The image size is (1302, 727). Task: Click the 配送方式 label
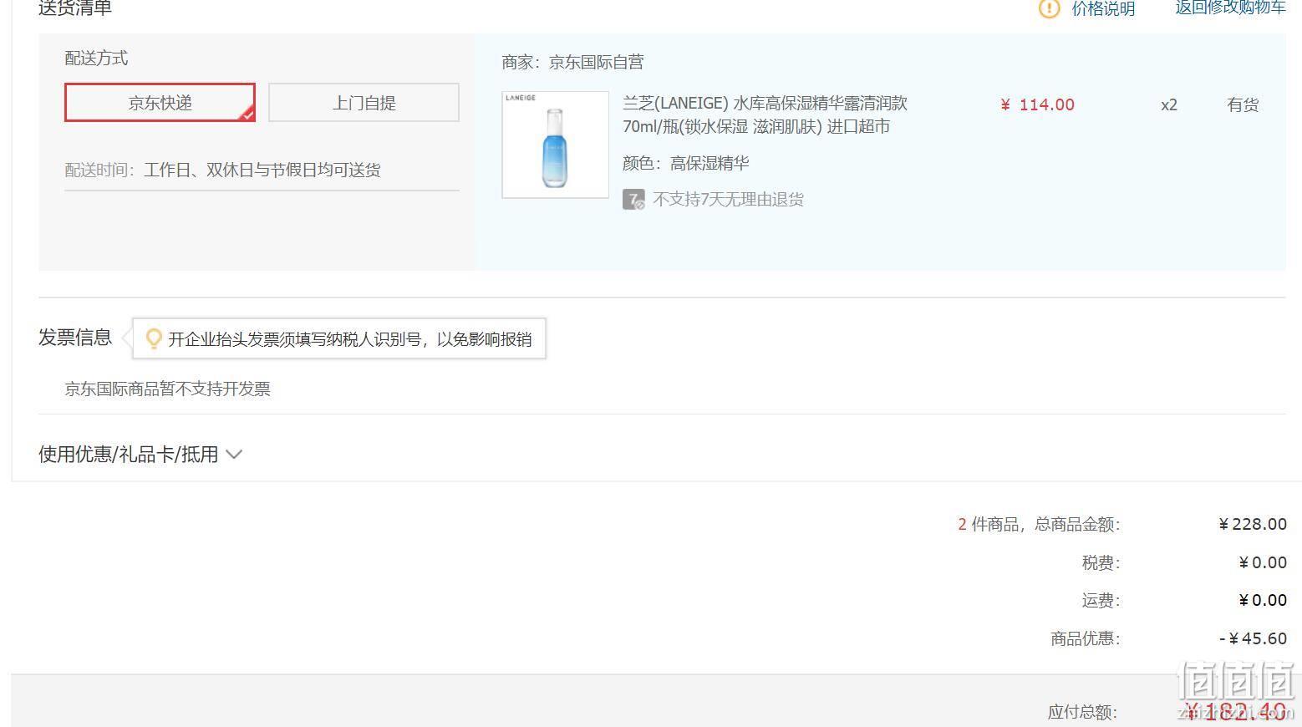[96, 58]
